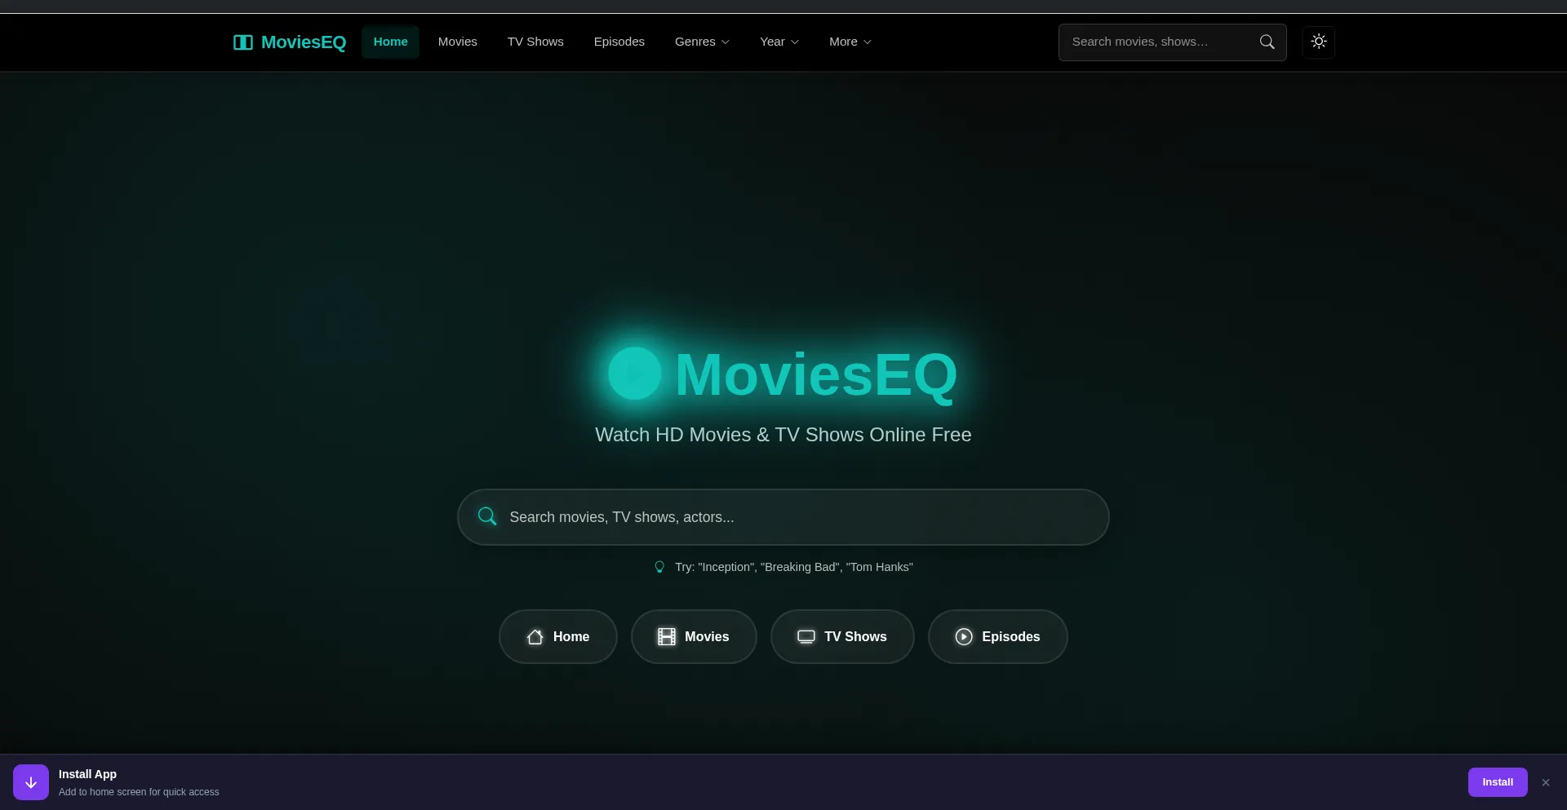The height and width of the screenshot is (810, 1567).
Task: Click the navbar search magnifier icon
Action: [1267, 42]
